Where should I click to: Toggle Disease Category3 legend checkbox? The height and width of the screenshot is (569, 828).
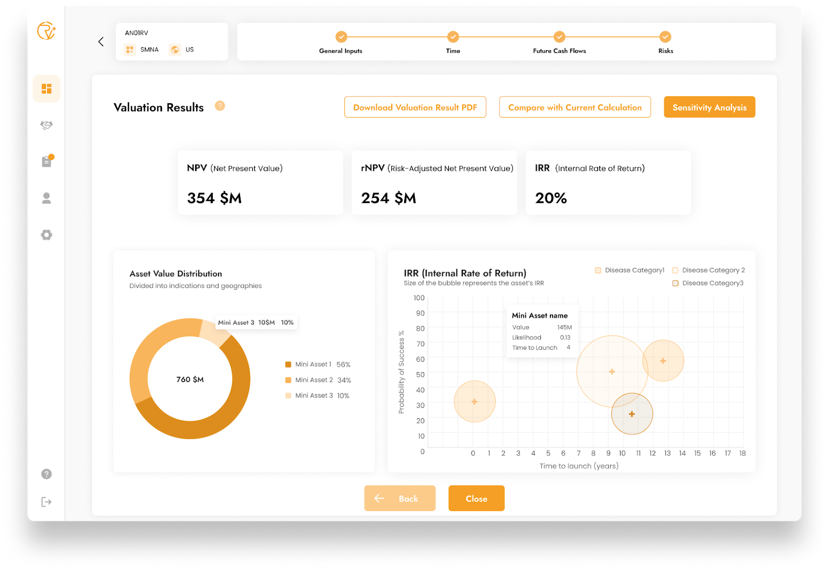point(675,283)
